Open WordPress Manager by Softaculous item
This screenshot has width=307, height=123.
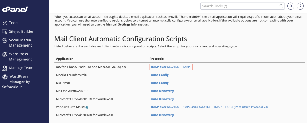pyautogui.click(x=16, y=82)
